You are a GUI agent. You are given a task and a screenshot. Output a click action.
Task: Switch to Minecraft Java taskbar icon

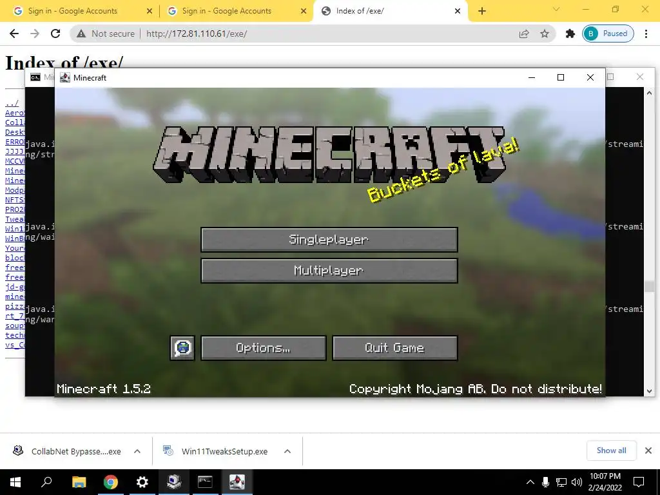[x=237, y=482]
